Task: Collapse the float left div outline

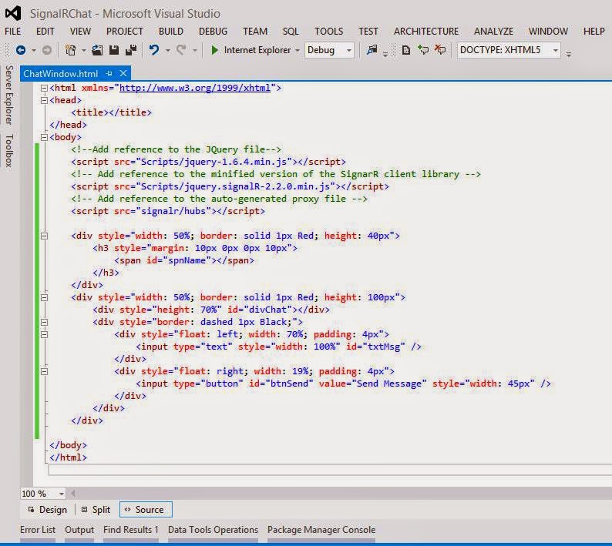Action: 44,335
